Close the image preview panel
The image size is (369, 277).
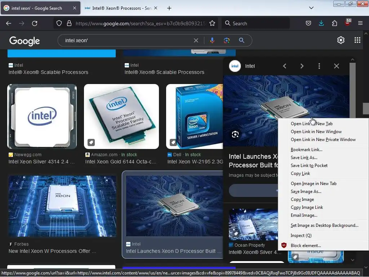coord(337,66)
